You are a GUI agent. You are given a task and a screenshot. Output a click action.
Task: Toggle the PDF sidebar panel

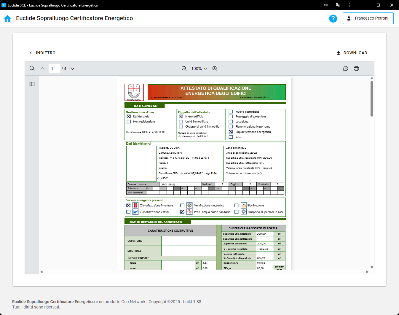coord(32,84)
